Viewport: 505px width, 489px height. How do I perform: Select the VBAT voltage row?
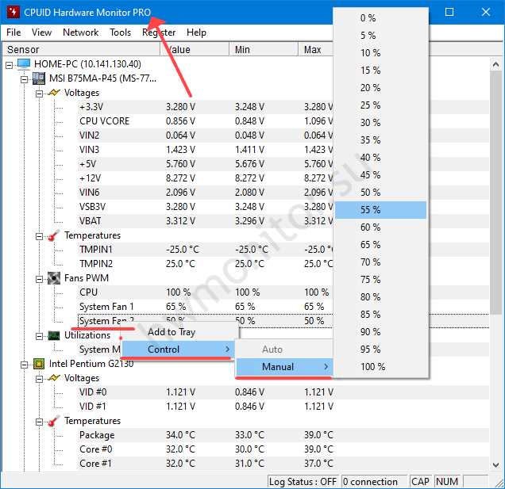tap(206, 221)
